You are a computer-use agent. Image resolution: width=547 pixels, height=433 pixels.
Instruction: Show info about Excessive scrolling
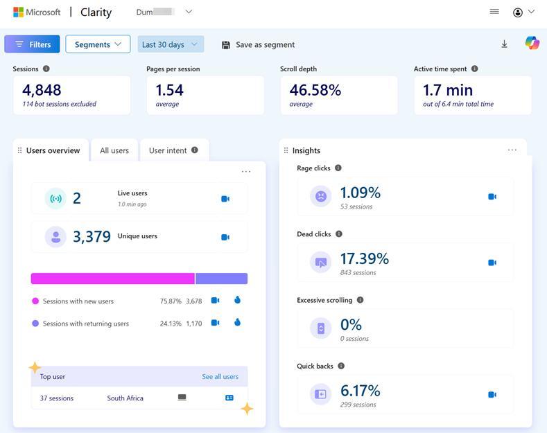[x=361, y=300]
